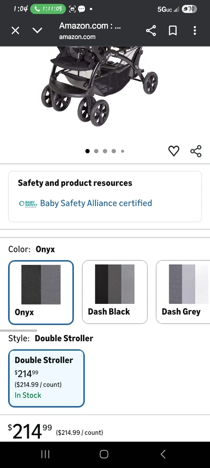This screenshot has width=210, height=468.
Task: Tap the product share icon below image
Action: click(x=196, y=151)
